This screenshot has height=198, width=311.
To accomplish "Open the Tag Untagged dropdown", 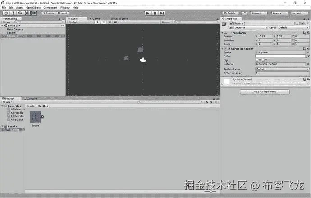I will tap(251, 28).
